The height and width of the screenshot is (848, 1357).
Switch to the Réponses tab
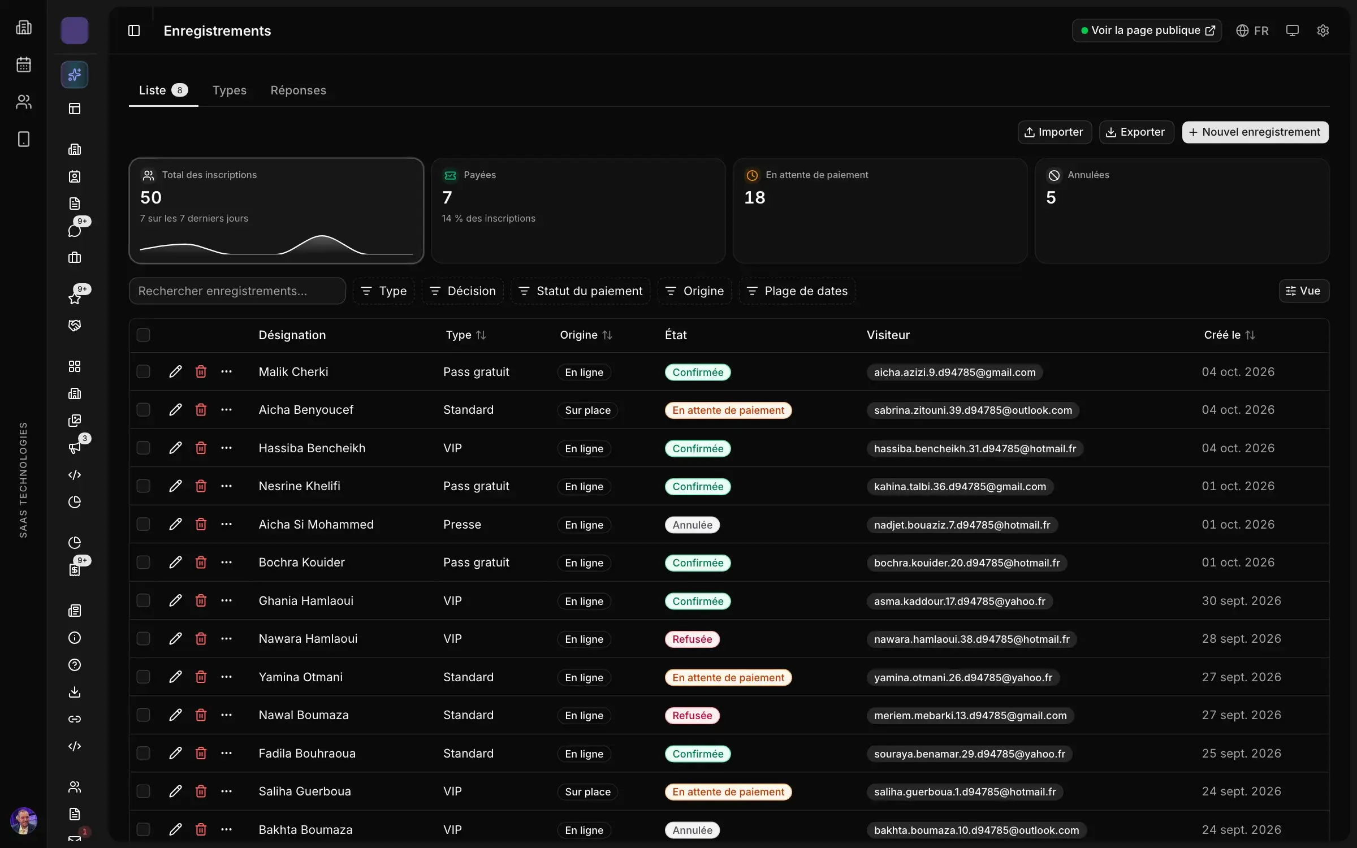pos(298,90)
